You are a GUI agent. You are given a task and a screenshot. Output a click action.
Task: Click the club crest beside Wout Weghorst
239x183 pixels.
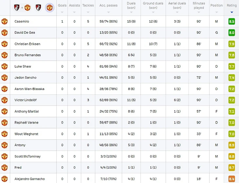[x=4, y=134]
